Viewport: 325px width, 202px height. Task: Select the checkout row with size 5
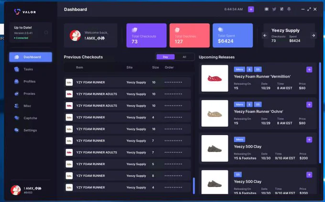tap(127, 164)
